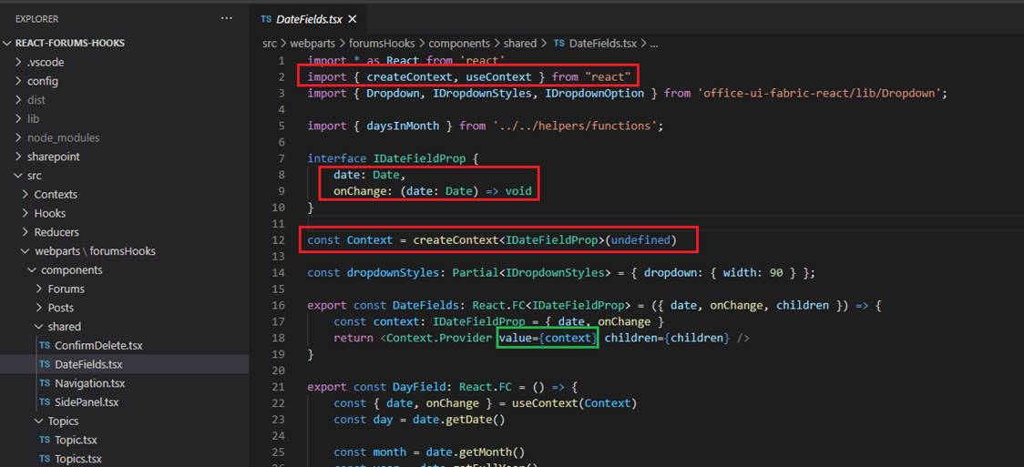Select the DateFields.tsx editor tab

[x=309, y=19]
